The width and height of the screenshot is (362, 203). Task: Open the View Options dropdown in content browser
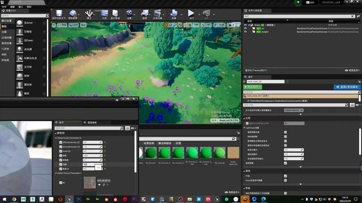tap(231, 192)
